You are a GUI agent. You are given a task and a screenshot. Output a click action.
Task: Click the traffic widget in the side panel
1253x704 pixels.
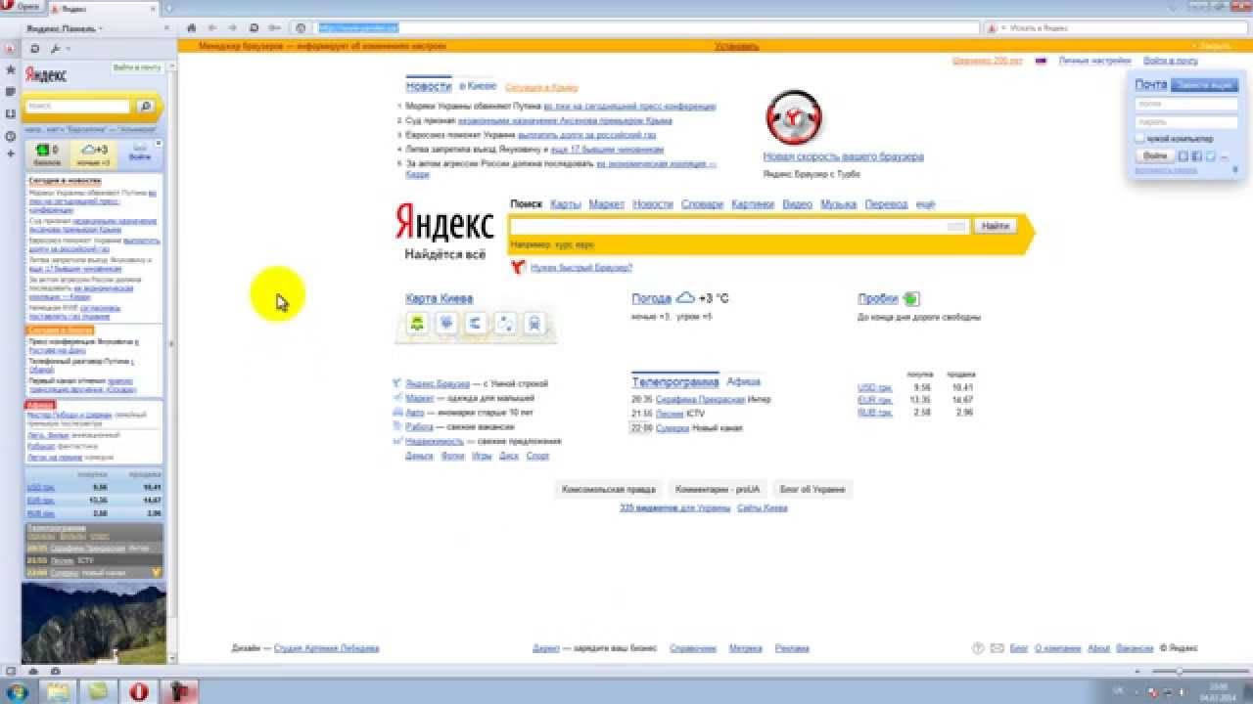click(x=47, y=154)
